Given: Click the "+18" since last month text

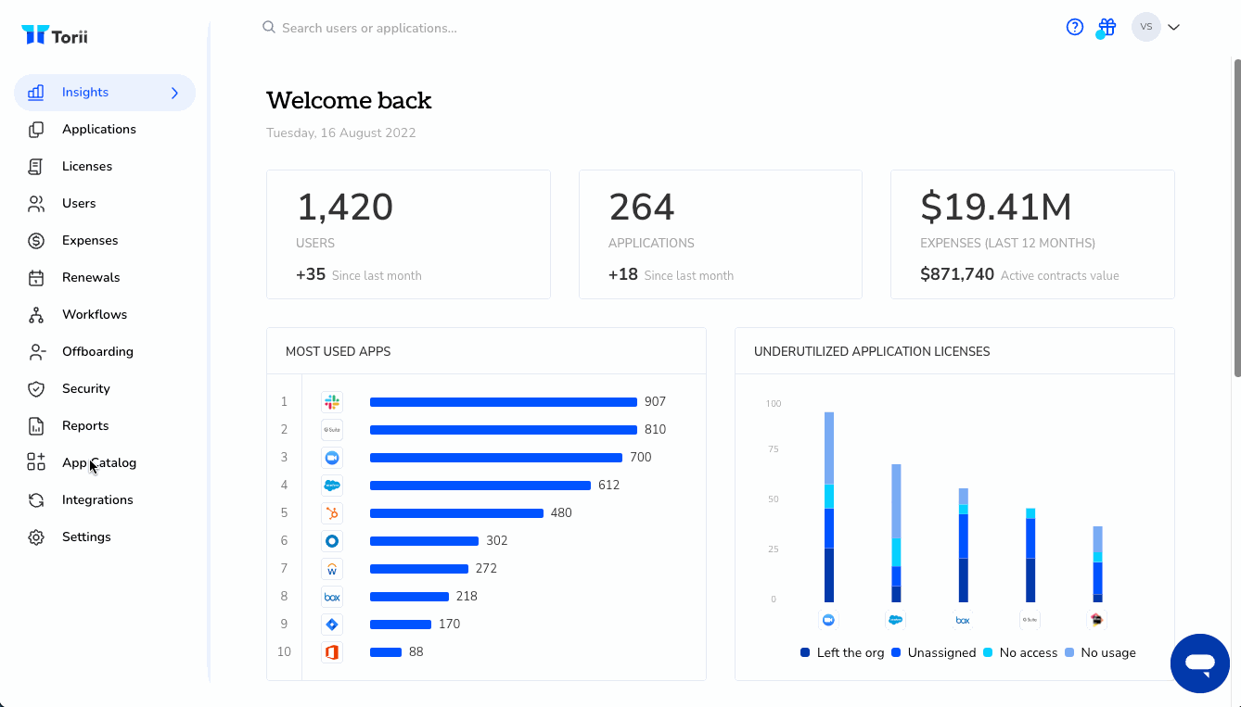Looking at the screenshot, I should click(623, 274).
